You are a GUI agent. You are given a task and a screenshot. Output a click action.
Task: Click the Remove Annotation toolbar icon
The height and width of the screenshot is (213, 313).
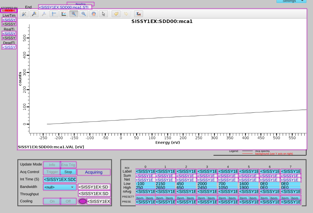[44, 14]
